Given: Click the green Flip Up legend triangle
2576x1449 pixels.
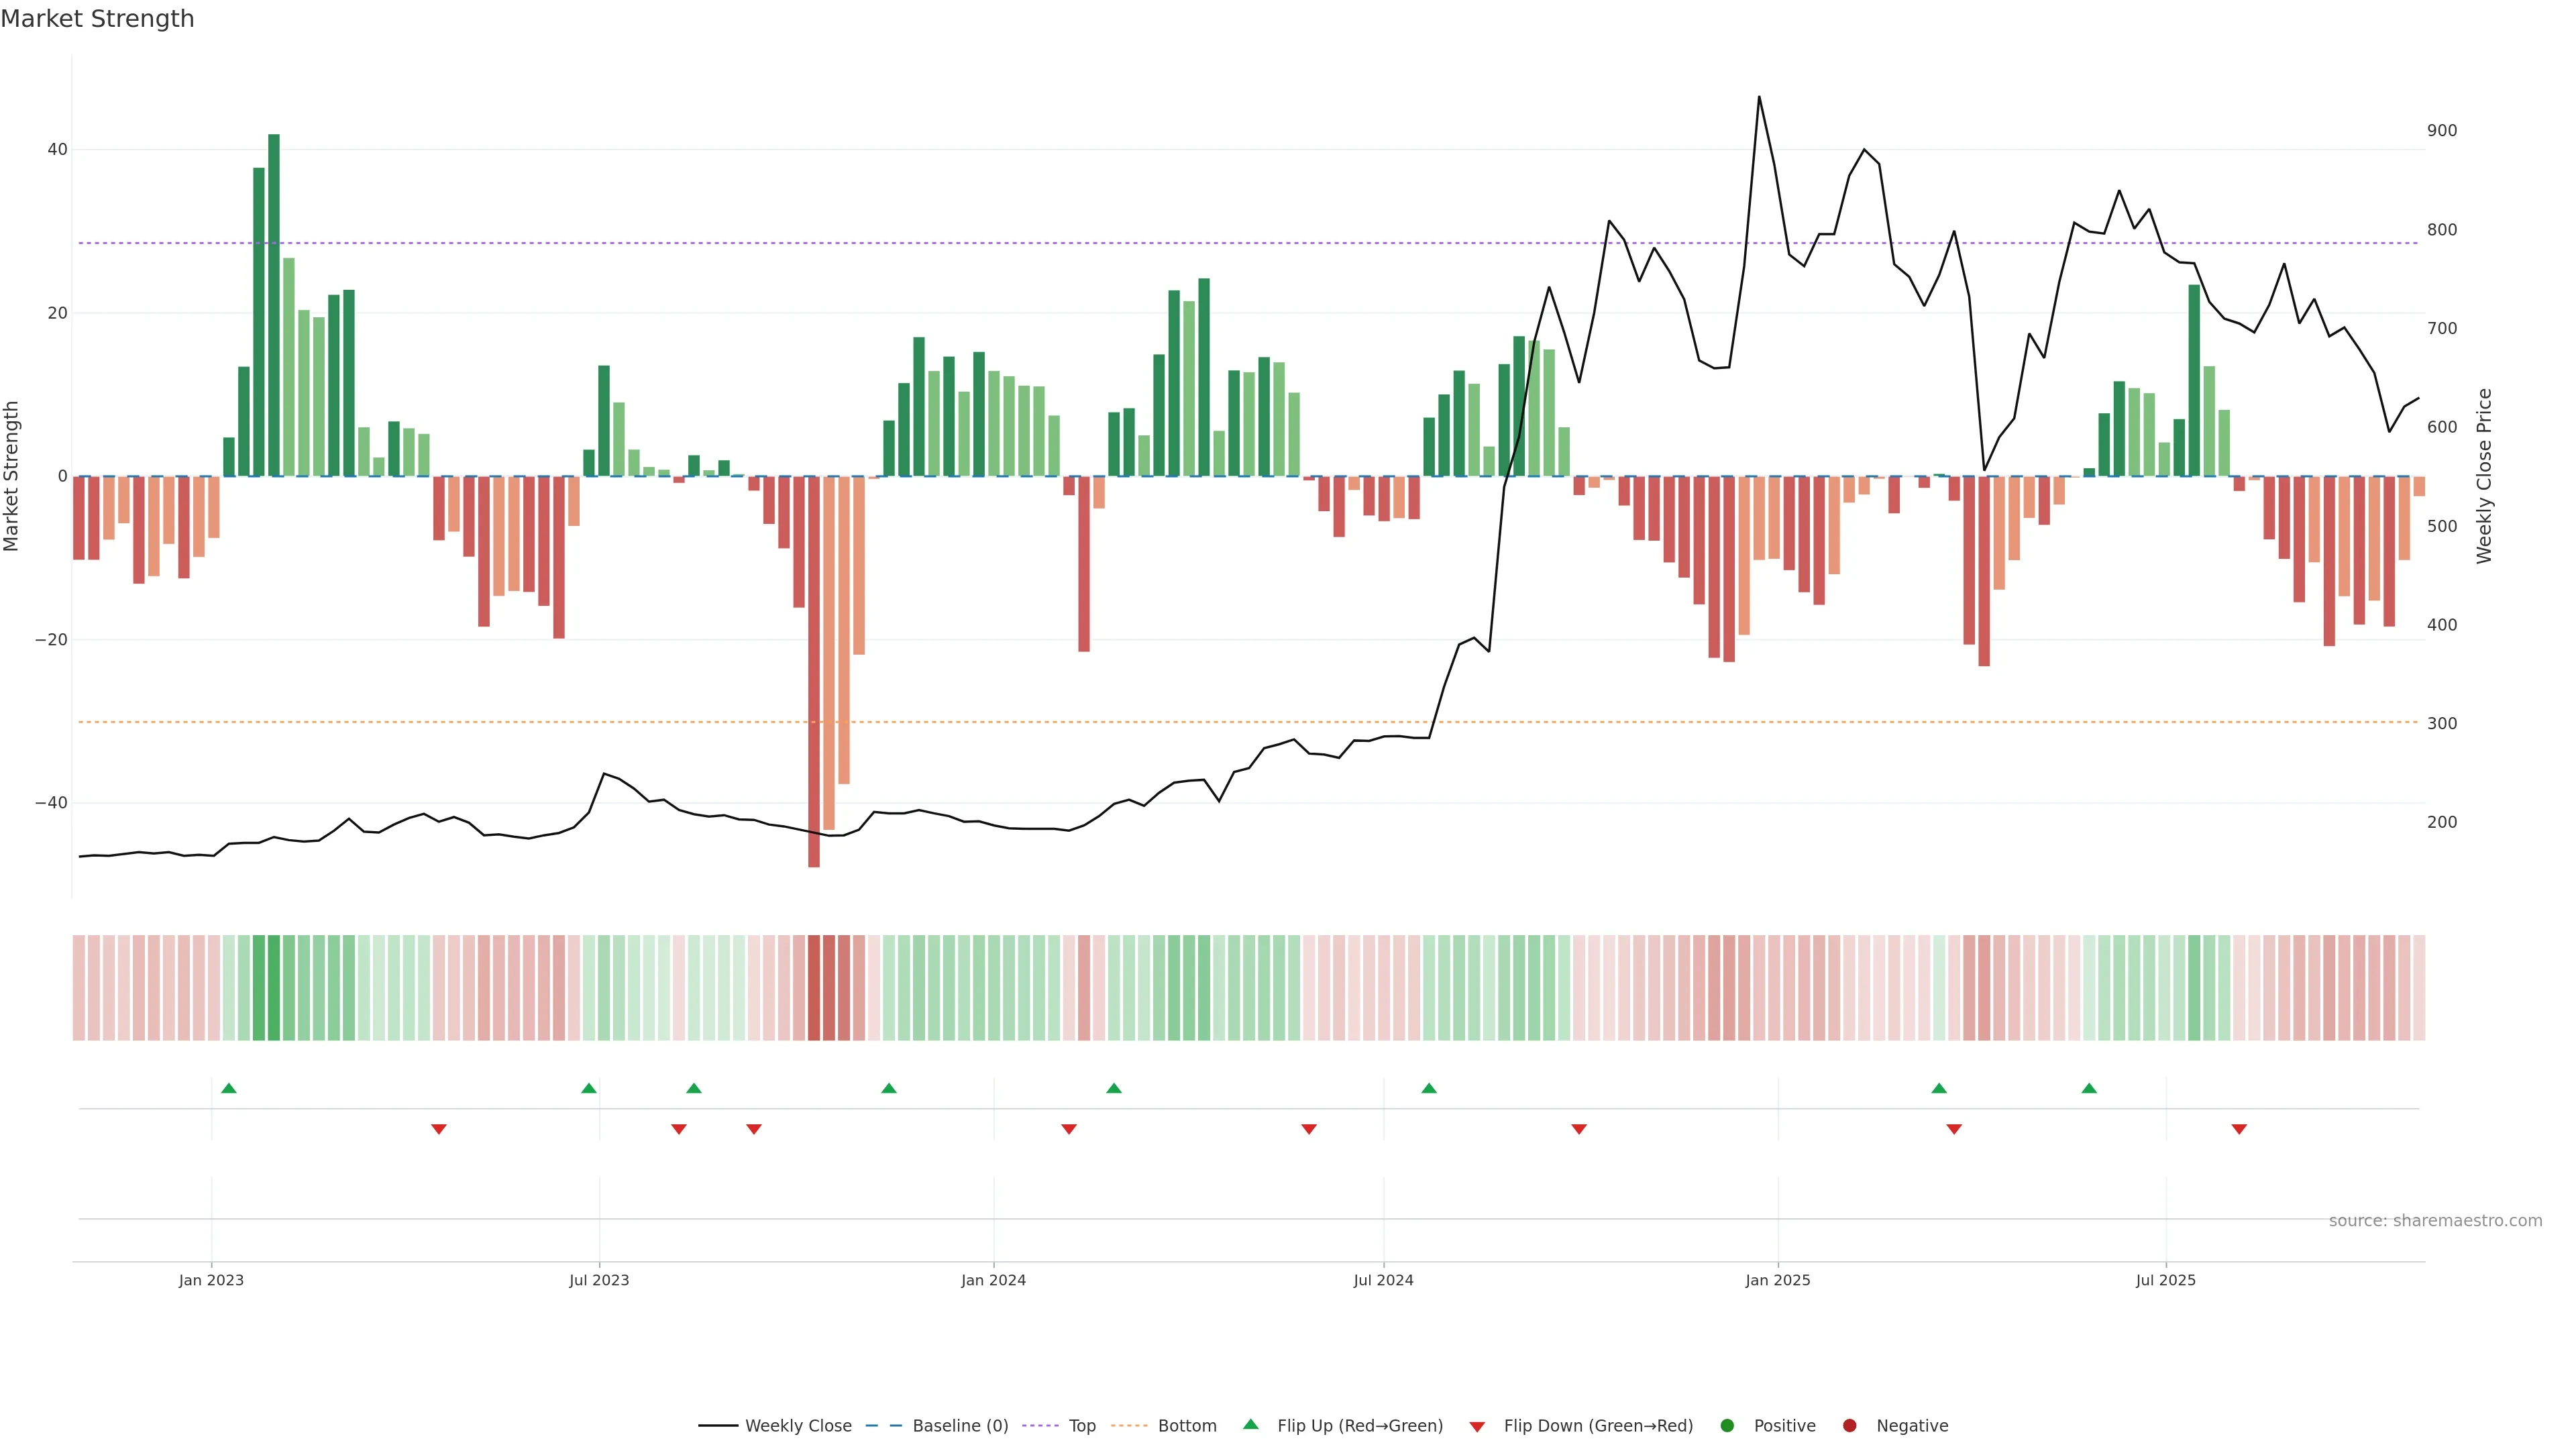Looking at the screenshot, I should coord(1250,1425).
